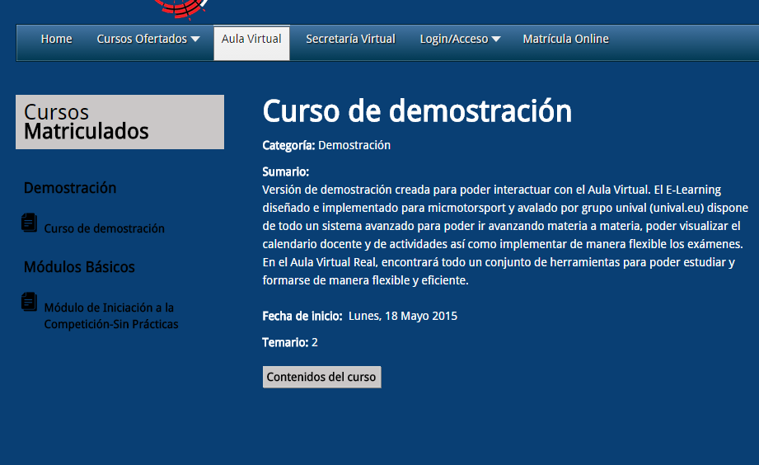Screen dimensions: 759x465
Task: Click the document icon beside Curso de demostración
Action: coord(30,223)
